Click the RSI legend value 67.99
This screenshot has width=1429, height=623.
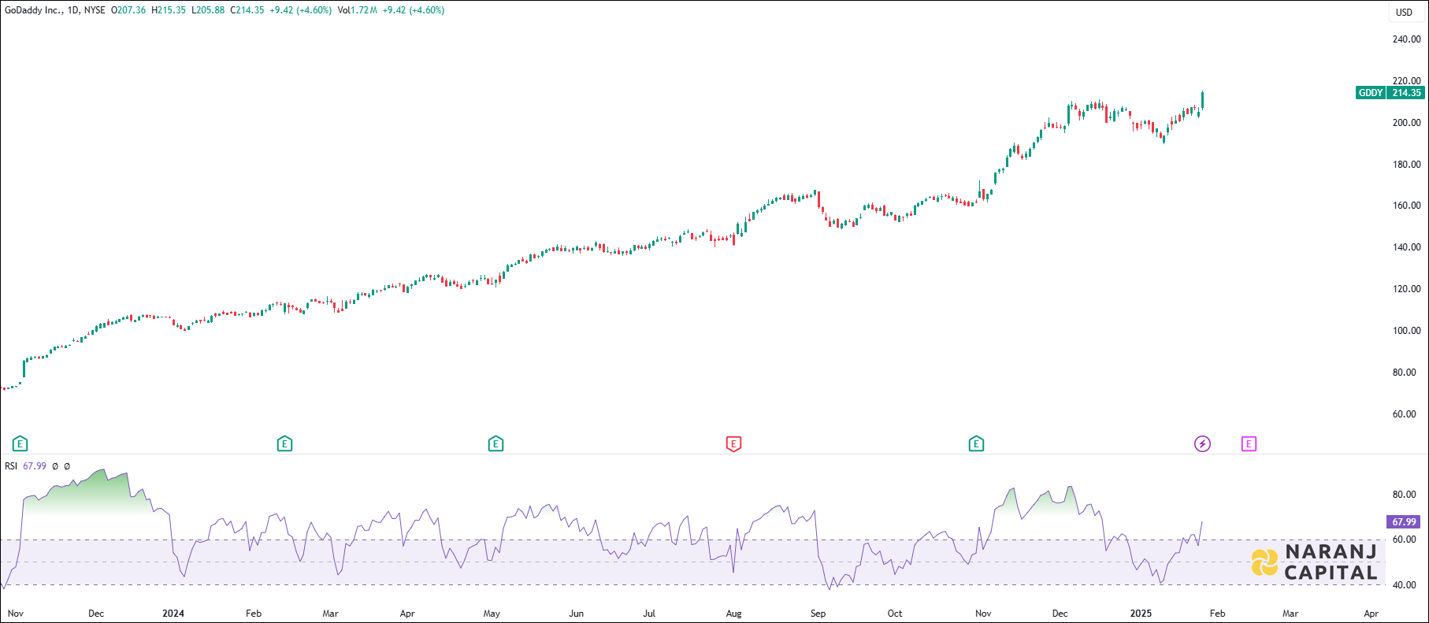pyautogui.click(x=35, y=466)
